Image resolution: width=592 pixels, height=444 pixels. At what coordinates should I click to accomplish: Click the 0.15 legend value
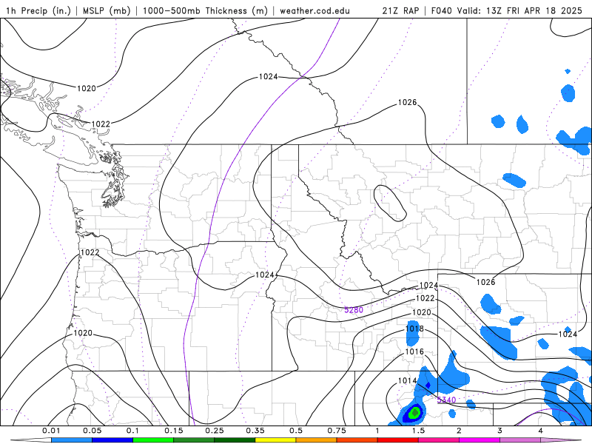coord(174,431)
